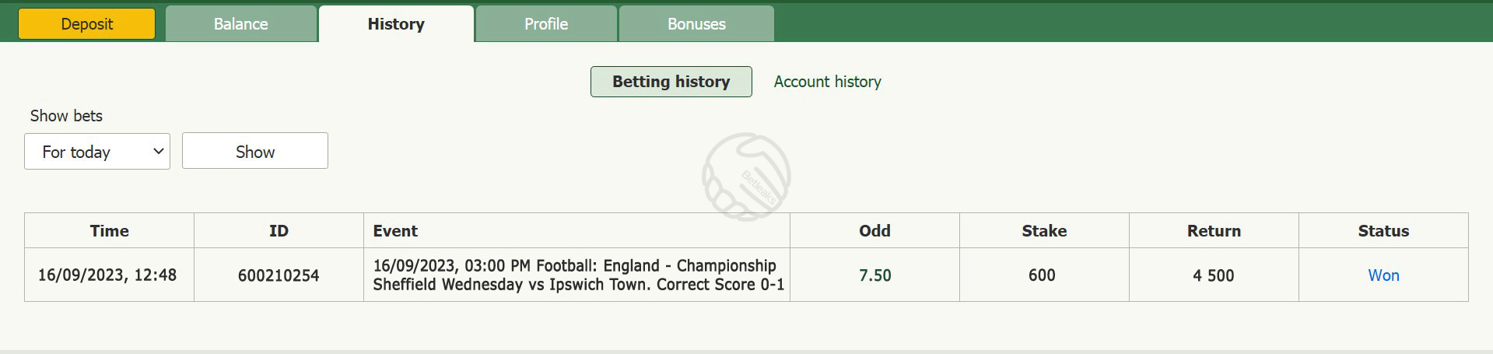Click the Stake column header
The image size is (1493, 354).
tap(1044, 231)
